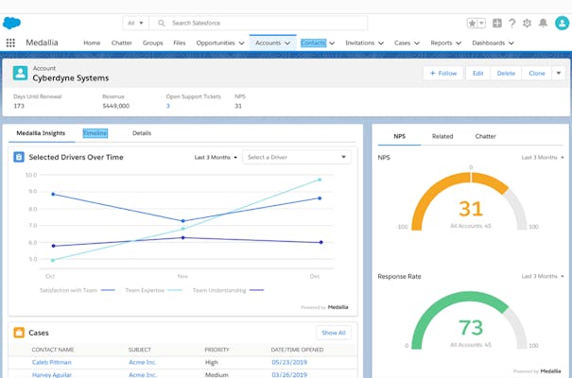Viewport: 572px width, 378px height.
Task: Open the favorites list dropdown arrow
Action: [481, 24]
